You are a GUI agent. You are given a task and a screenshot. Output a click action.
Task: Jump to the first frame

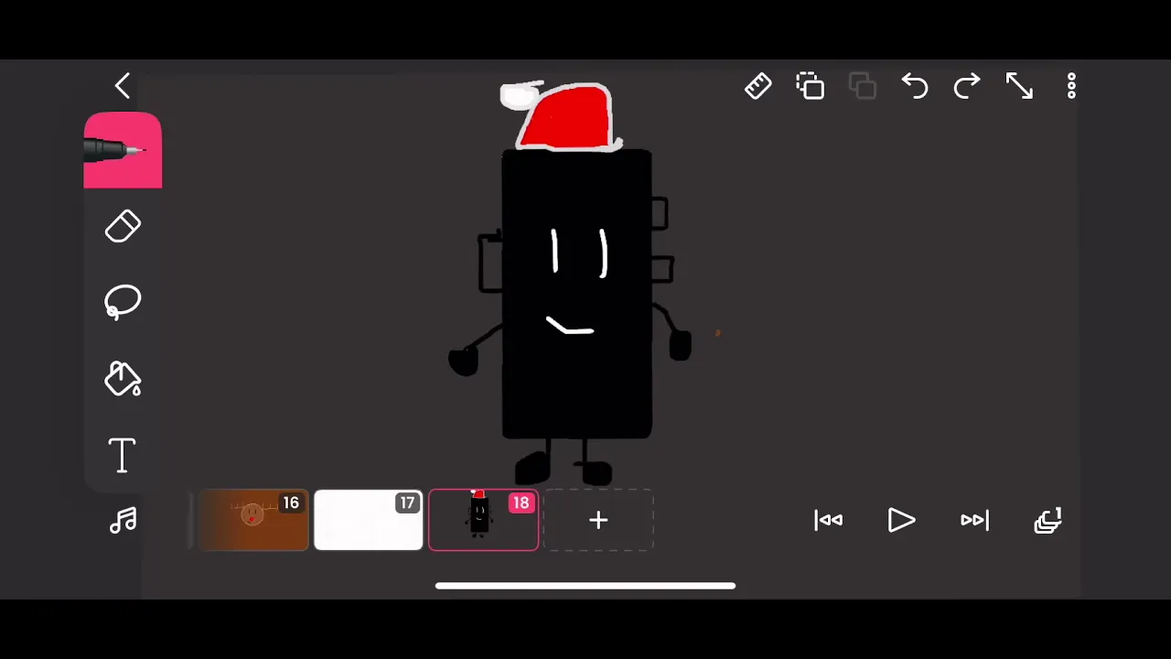point(829,521)
